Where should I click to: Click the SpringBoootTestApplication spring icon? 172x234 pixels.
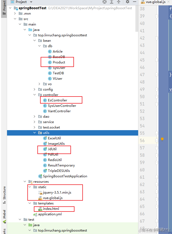[40, 176]
